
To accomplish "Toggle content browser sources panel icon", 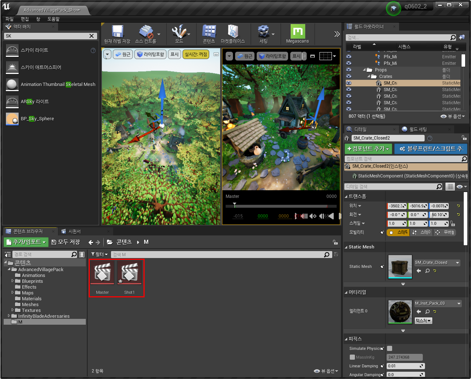I will pyautogui.click(x=7, y=254).
